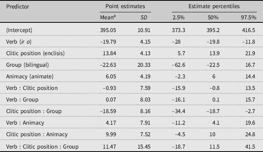Select the Estimate percentiles header
Image resolution: width=263 pixels, height=152 pixels.
214,6
